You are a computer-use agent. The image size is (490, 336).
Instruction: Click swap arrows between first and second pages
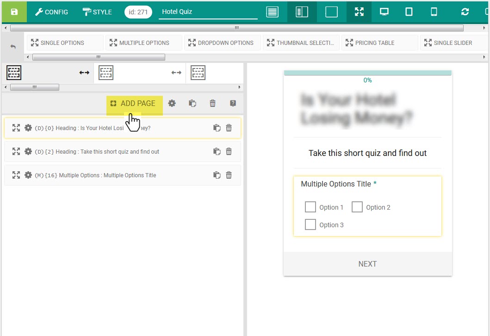[x=84, y=73]
